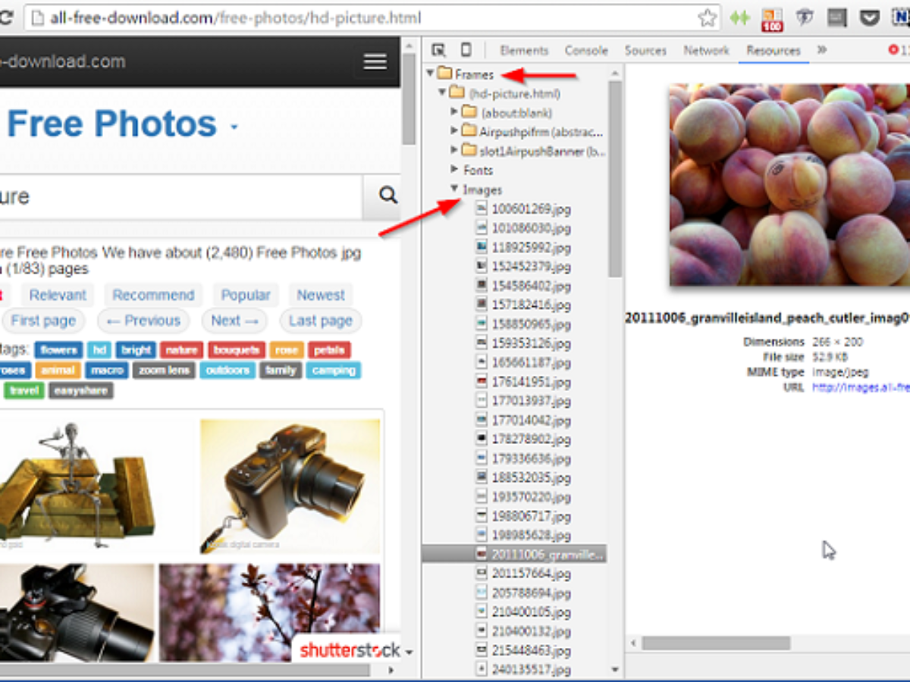Screen dimensions: 910x682
Task: Go to the Previous page
Action: [143, 321]
